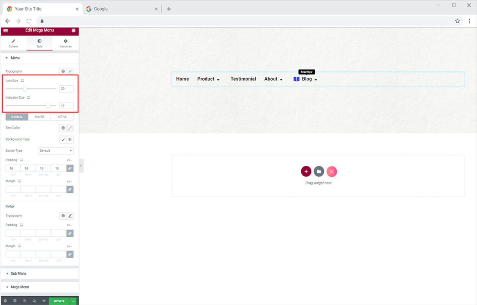The image size is (477, 305).
Task: Click the plus Add New Section button
Action: (x=306, y=171)
